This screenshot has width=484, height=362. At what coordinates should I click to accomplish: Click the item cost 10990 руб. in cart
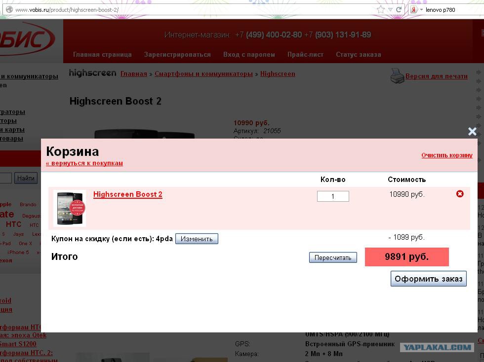coord(407,194)
